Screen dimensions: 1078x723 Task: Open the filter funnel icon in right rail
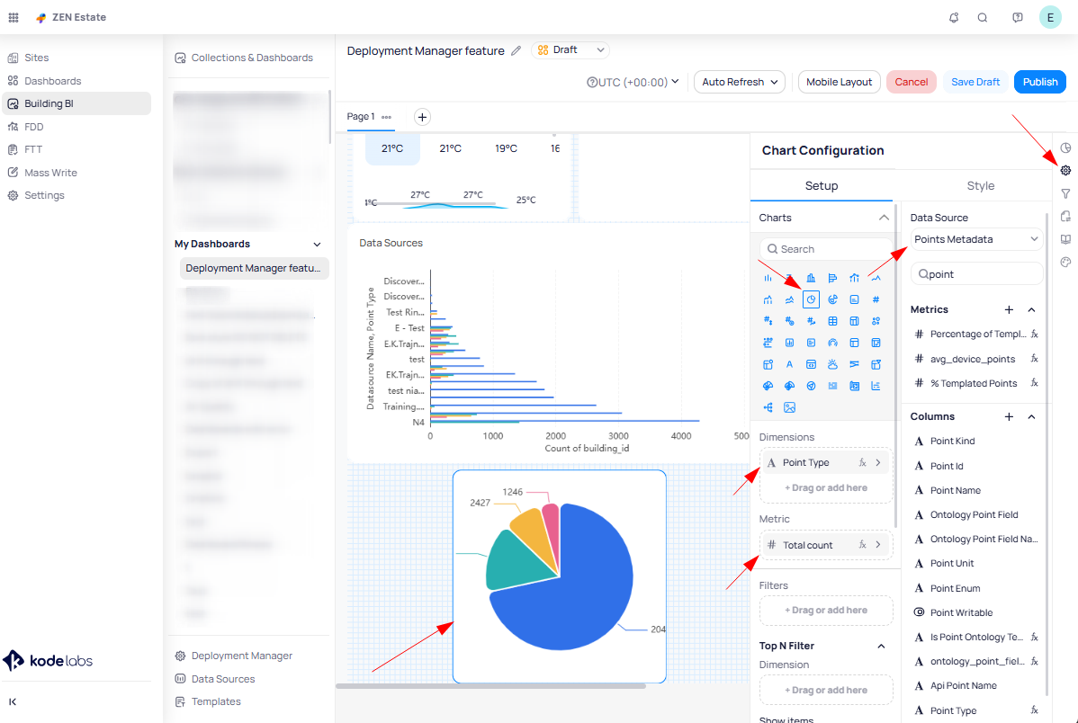[1065, 193]
